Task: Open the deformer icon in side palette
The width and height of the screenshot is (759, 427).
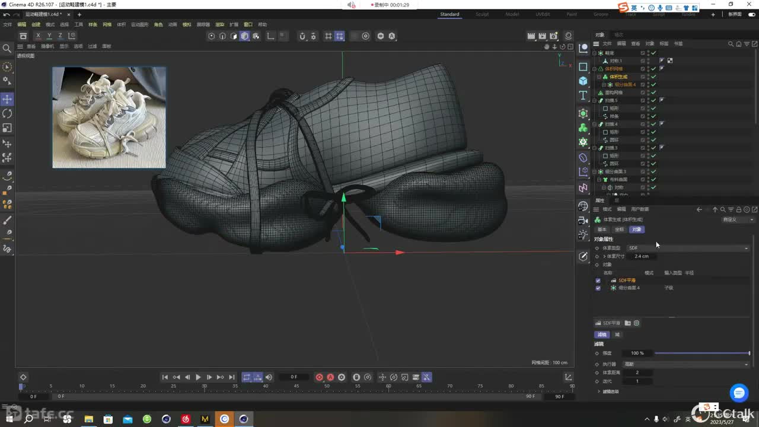Action: coord(583,158)
